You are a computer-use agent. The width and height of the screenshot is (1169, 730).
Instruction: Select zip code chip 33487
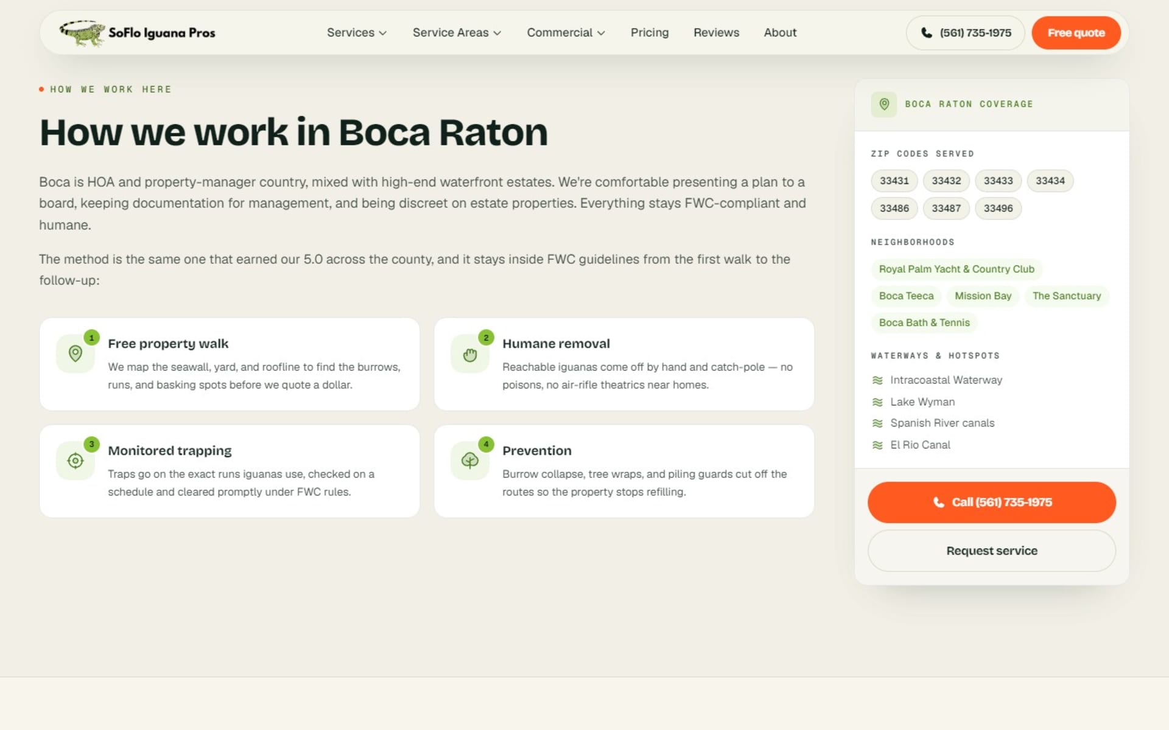pyautogui.click(x=946, y=208)
